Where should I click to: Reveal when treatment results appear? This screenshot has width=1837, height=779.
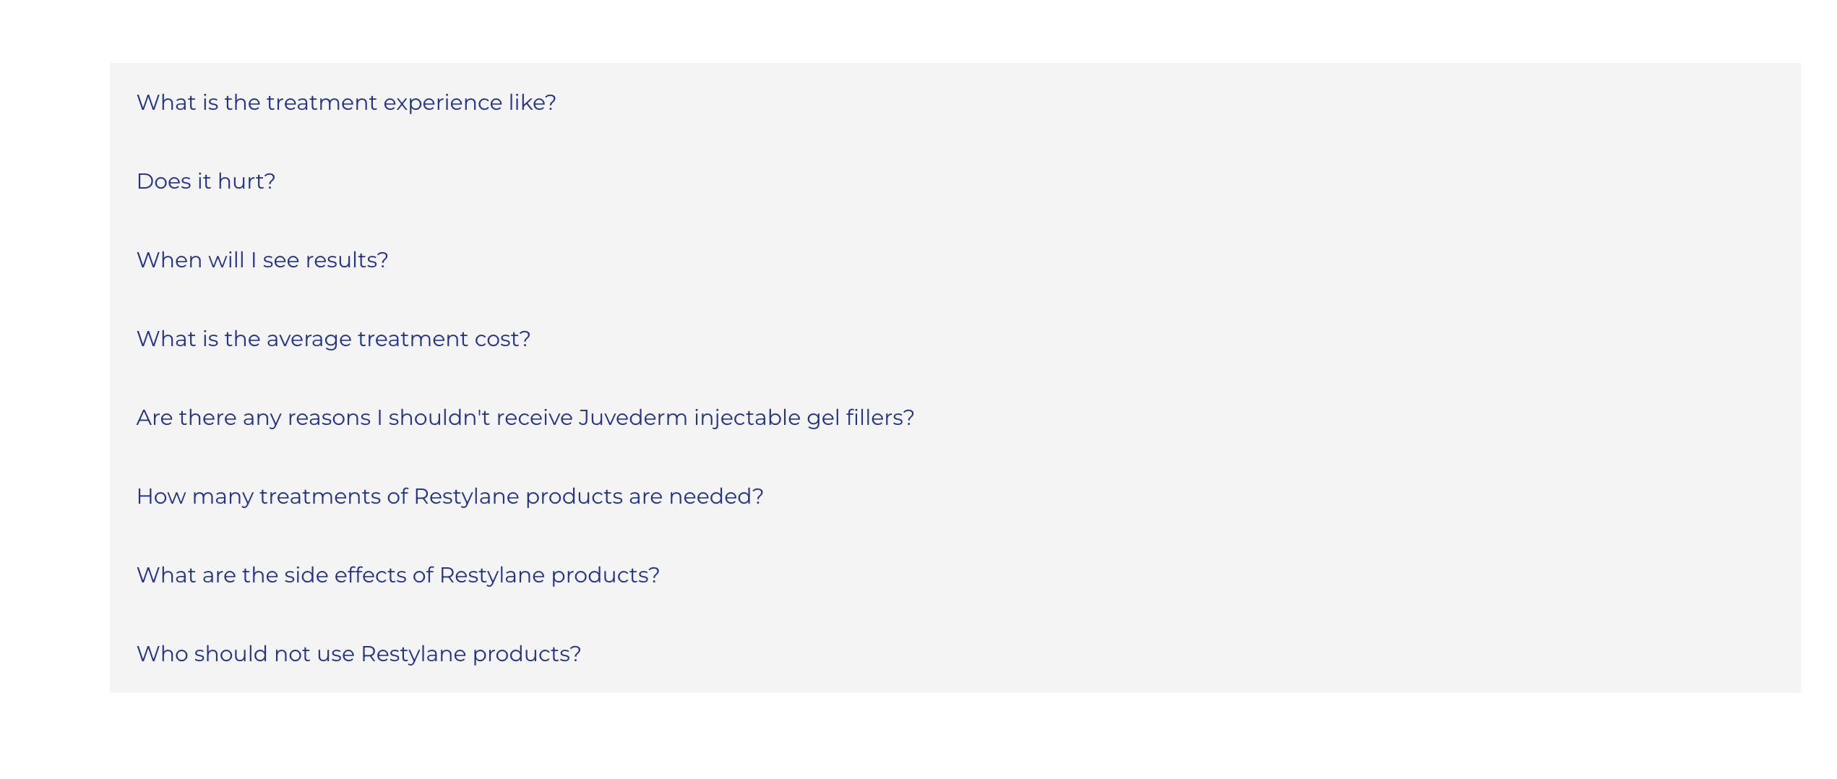tap(262, 260)
